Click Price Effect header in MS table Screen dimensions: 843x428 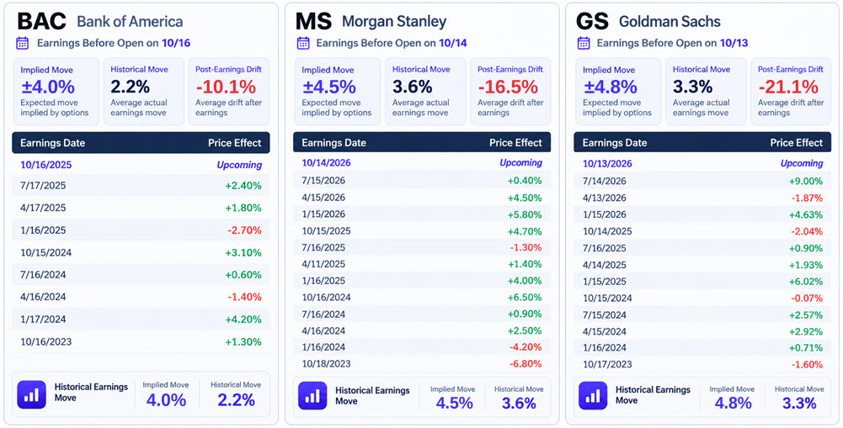[515, 143]
